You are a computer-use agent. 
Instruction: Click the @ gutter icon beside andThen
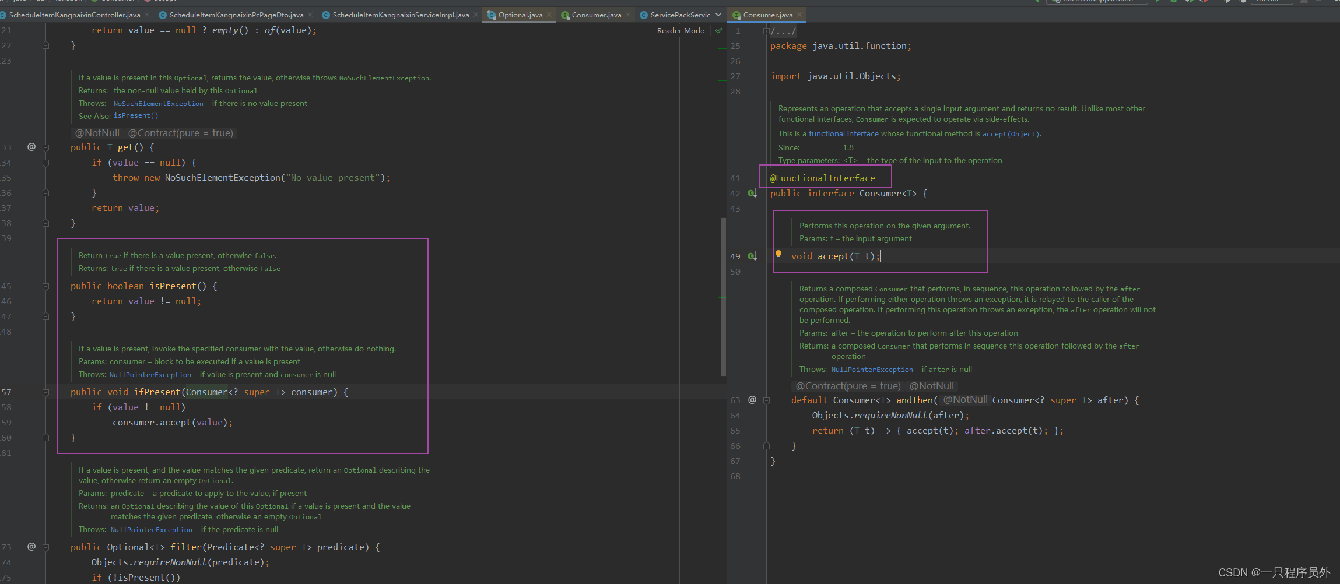[x=752, y=400]
